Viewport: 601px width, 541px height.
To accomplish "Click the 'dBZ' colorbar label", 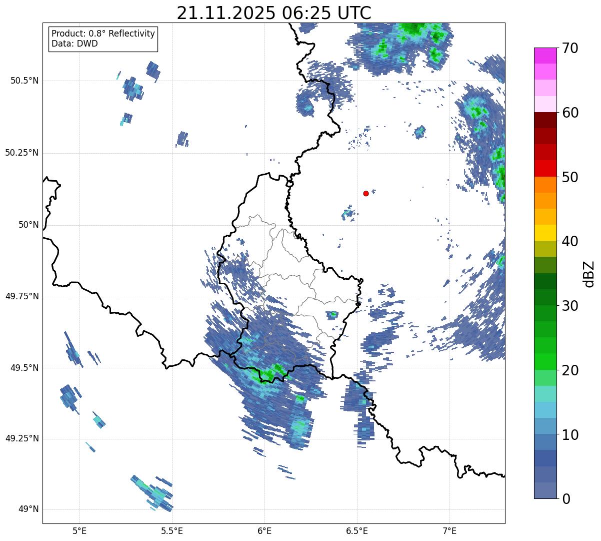I will [x=589, y=273].
